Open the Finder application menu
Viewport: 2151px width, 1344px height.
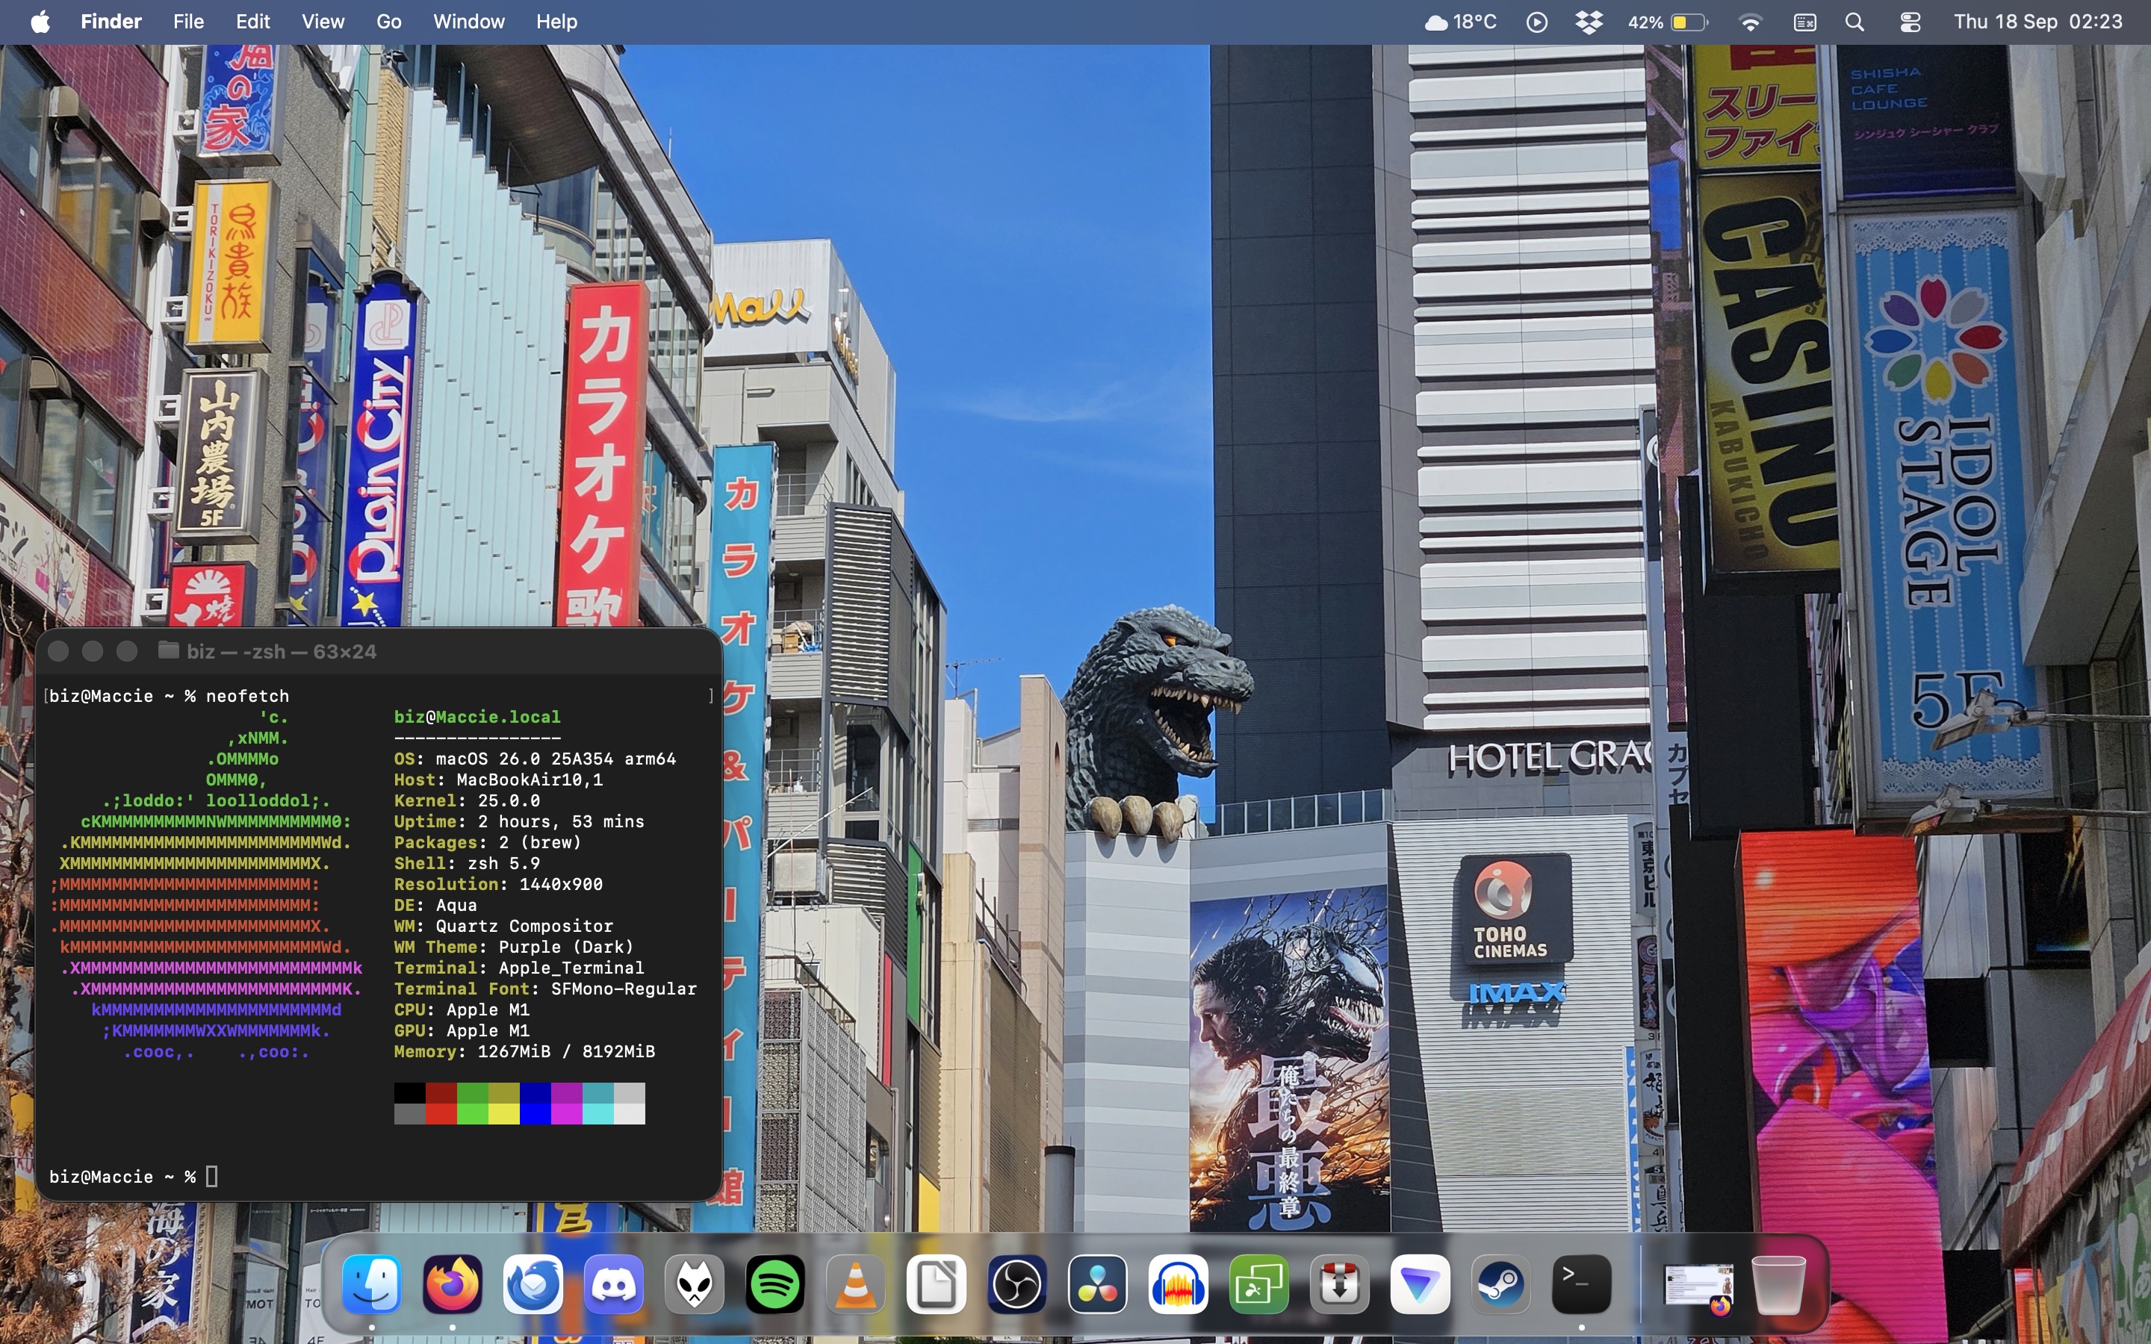111,22
